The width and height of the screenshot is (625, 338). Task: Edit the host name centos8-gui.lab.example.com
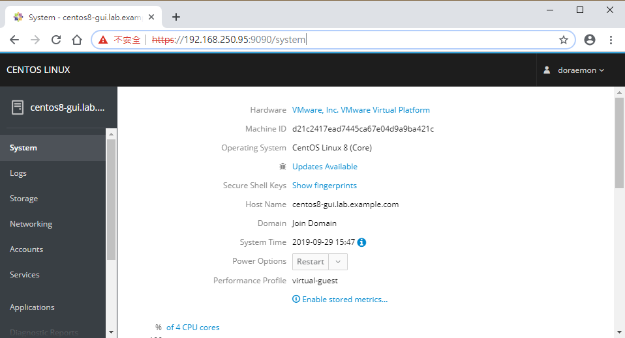345,204
